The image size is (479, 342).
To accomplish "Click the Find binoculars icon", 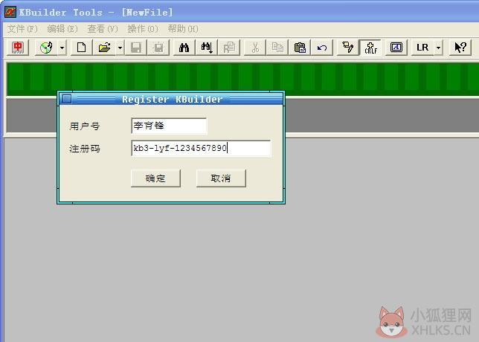I will tap(184, 48).
